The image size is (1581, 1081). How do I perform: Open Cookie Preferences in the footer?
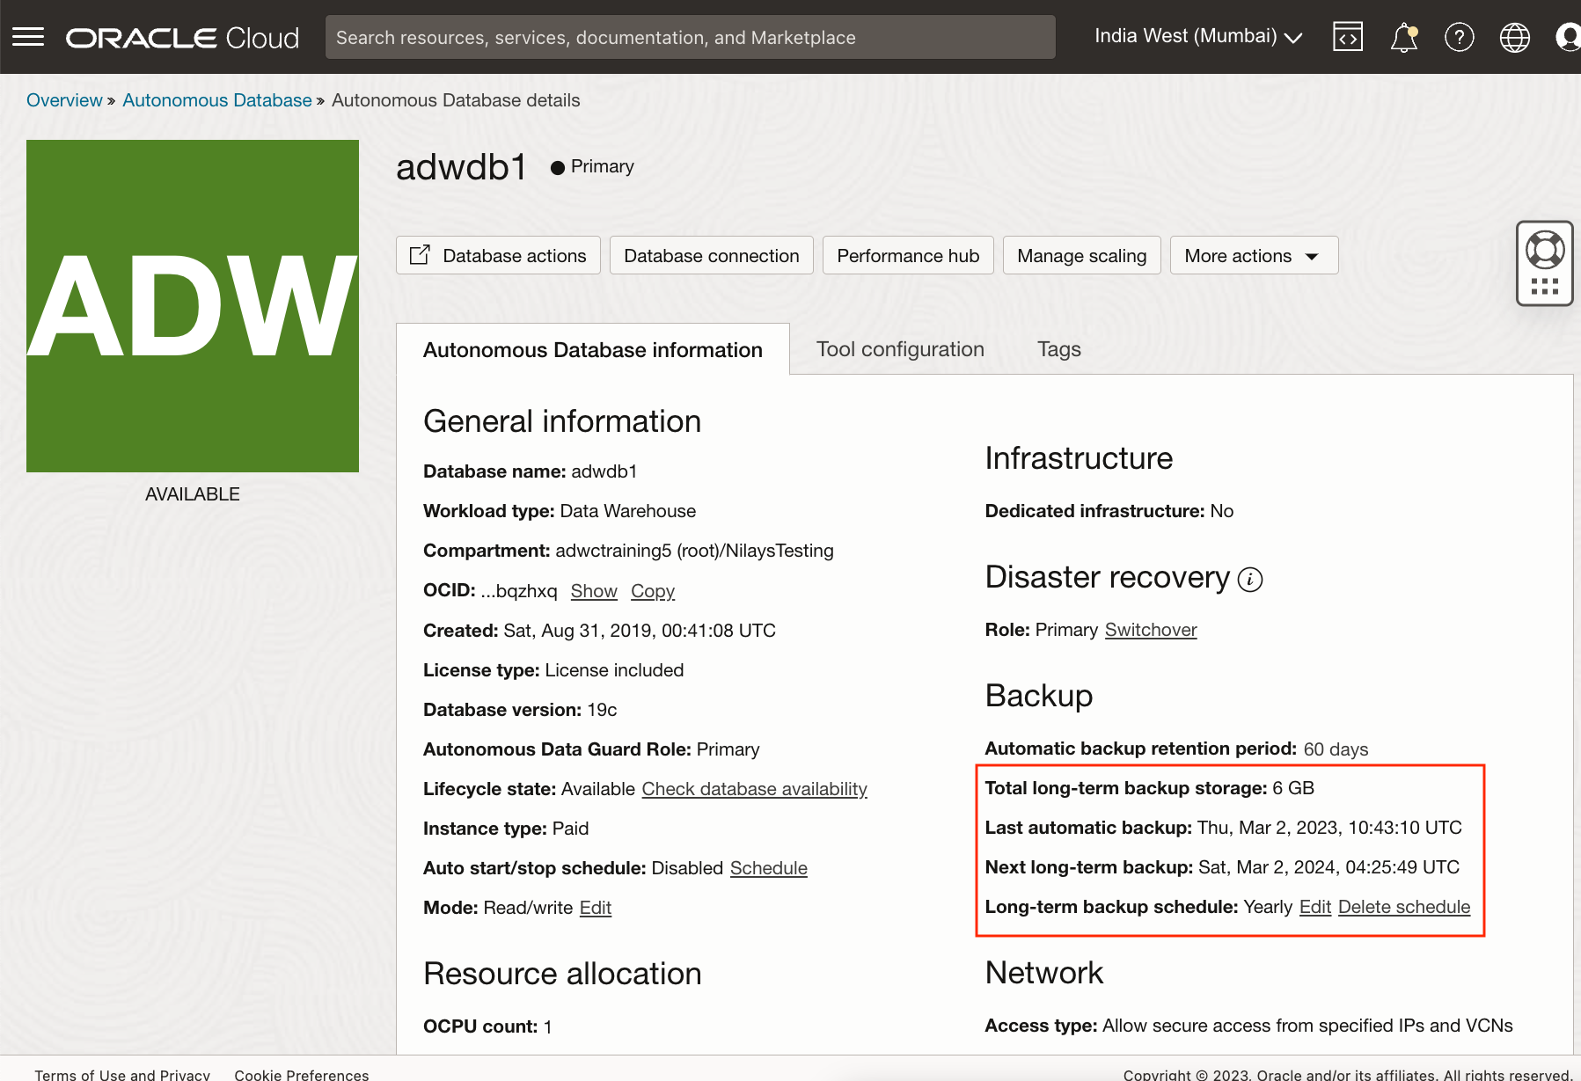pos(302,1074)
